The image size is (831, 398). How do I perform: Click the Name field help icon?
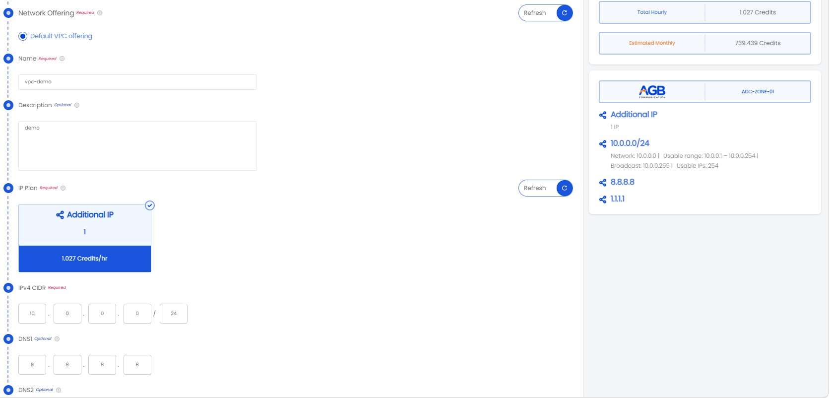tap(62, 59)
